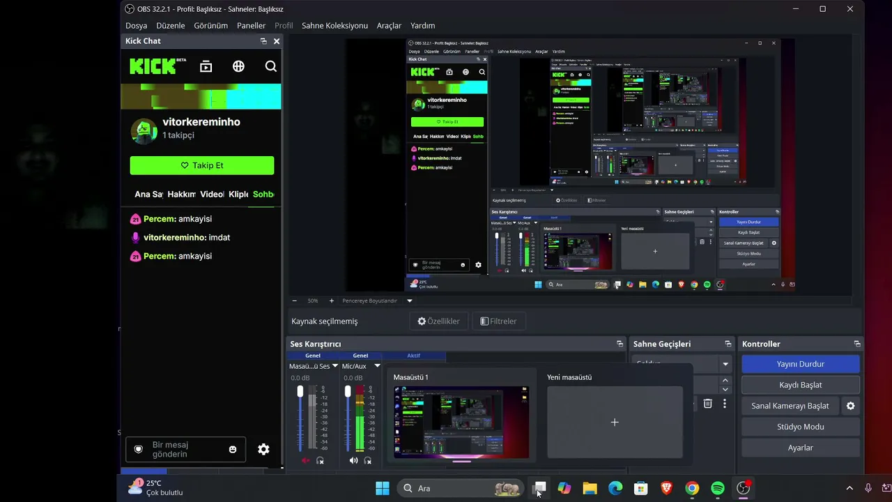Float the Kick Chat dock panel
The height and width of the screenshot is (502, 892).
[x=263, y=41]
